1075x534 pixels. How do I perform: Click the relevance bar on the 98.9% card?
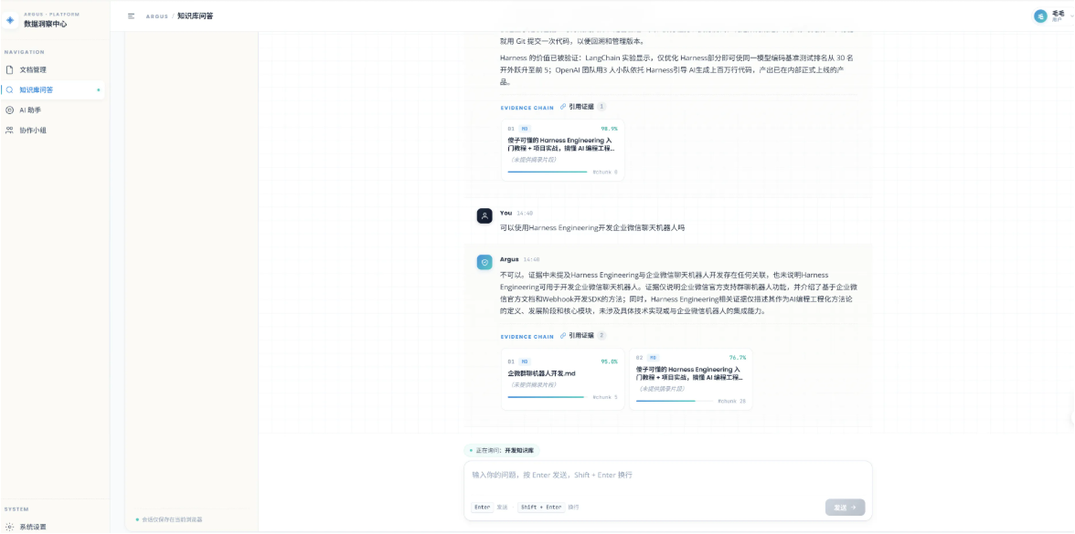click(548, 172)
